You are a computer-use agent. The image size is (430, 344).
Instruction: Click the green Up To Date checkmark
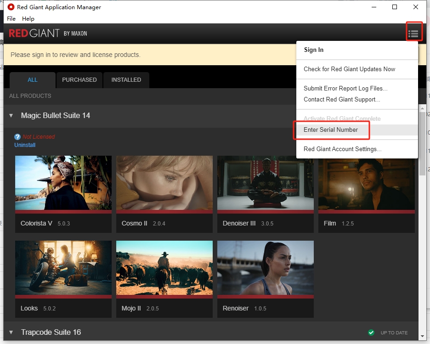pyautogui.click(x=371, y=333)
